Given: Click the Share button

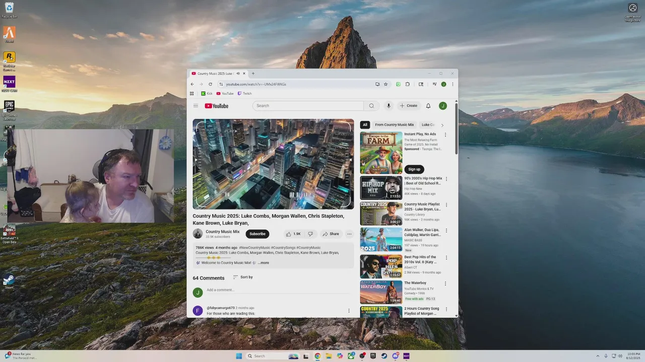Looking at the screenshot, I should point(331,234).
